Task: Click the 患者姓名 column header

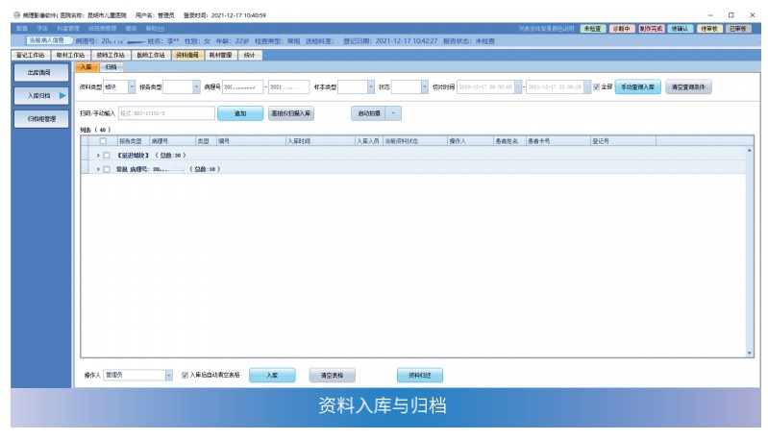Action: (509, 141)
